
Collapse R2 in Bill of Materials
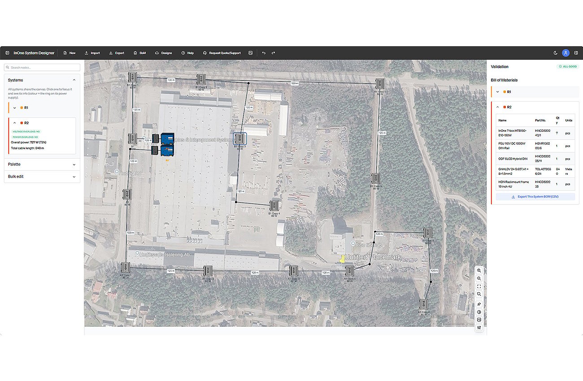pyautogui.click(x=497, y=107)
